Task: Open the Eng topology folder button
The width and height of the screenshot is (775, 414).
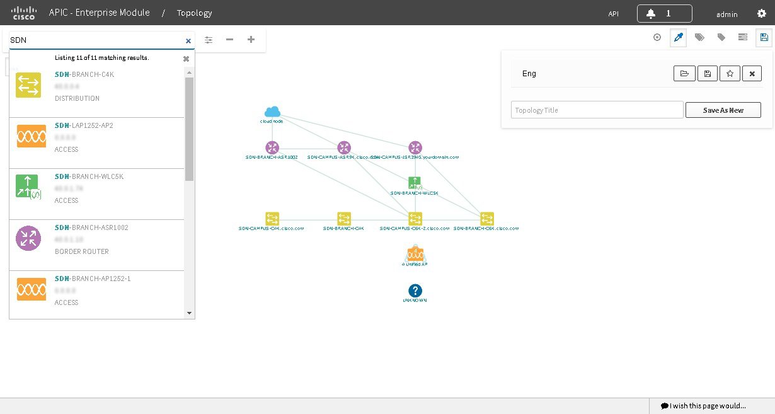Action: point(684,74)
